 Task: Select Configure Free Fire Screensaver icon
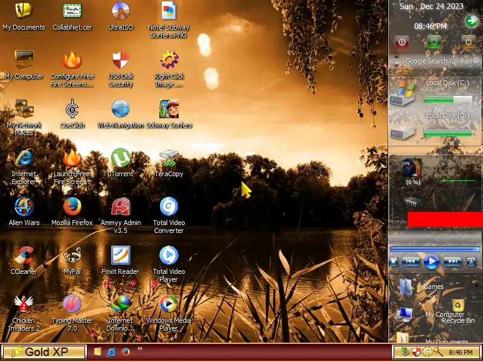point(72,69)
